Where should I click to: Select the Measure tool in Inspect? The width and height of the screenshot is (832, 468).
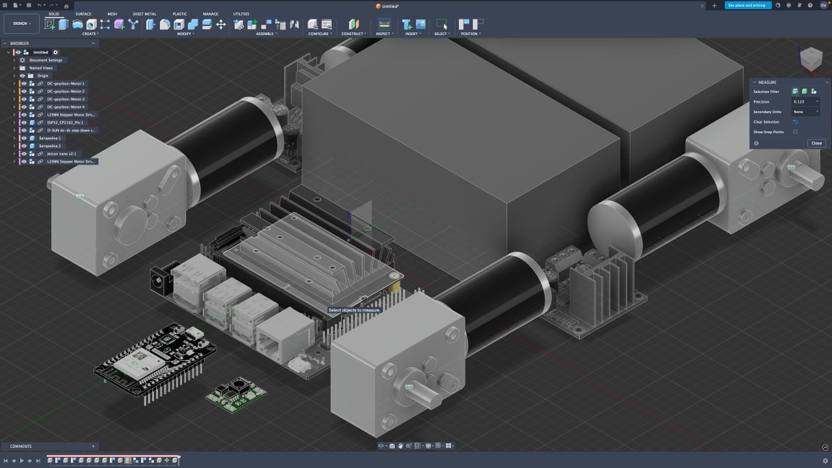pyautogui.click(x=383, y=25)
